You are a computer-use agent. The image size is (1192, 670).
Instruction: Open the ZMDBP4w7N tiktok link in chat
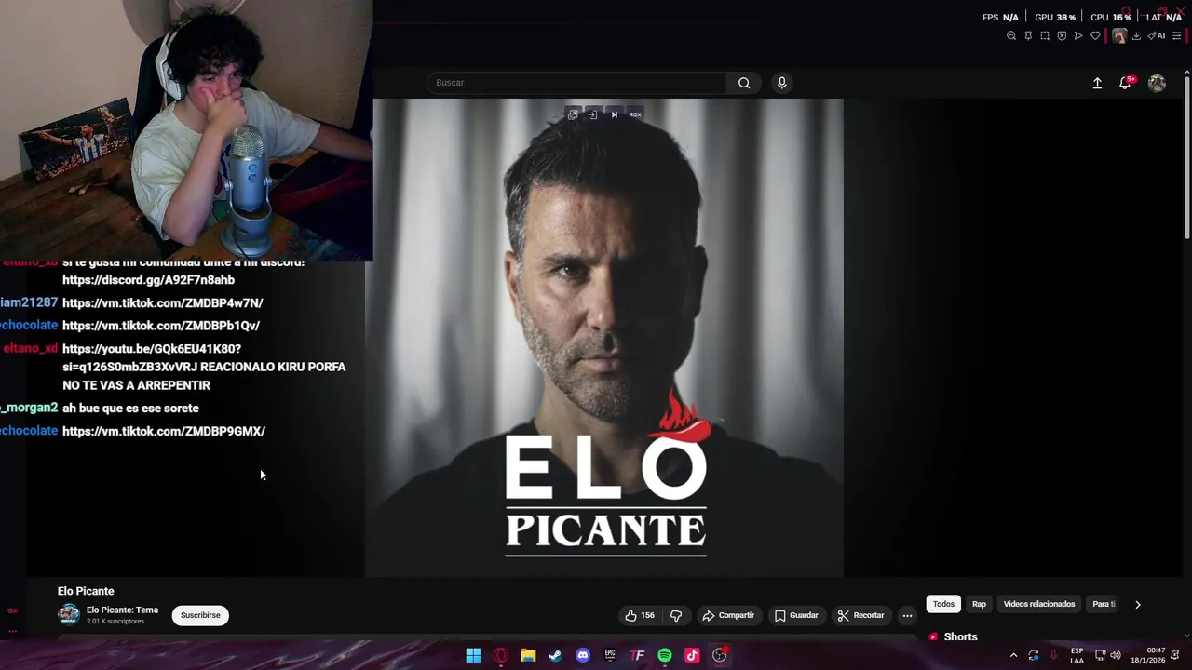(x=163, y=303)
